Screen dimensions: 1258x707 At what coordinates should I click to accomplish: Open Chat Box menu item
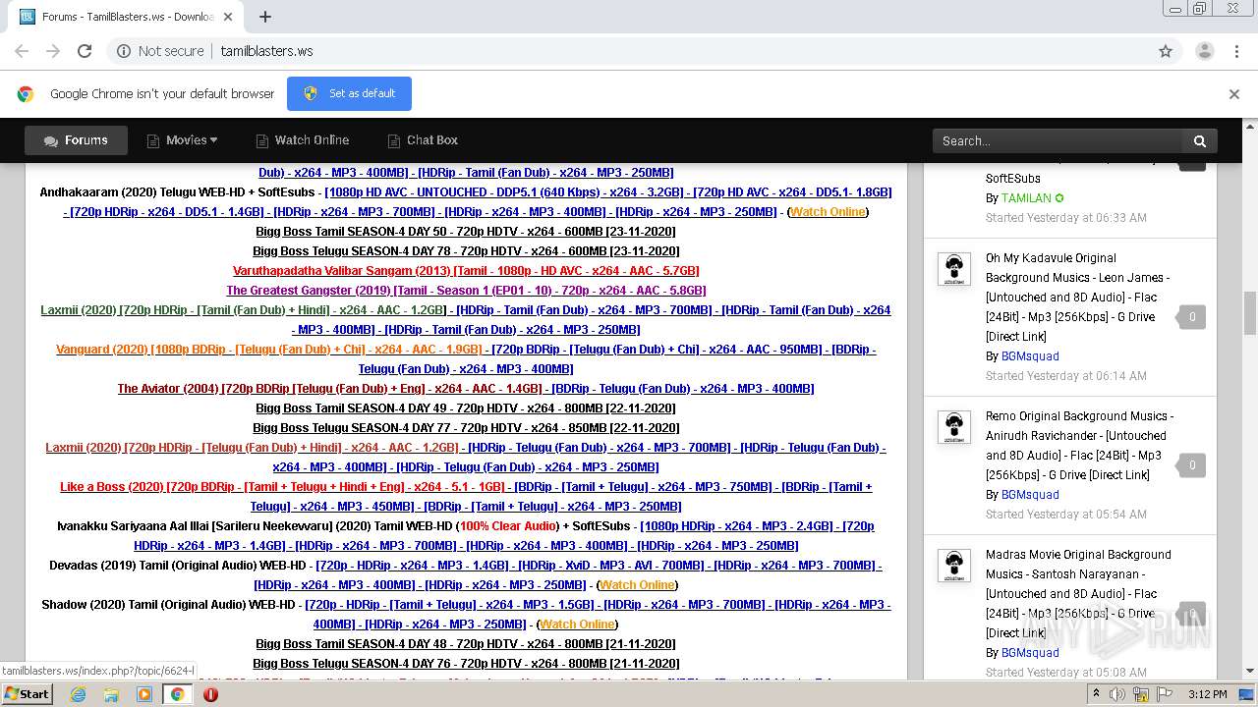tap(423, 140)
